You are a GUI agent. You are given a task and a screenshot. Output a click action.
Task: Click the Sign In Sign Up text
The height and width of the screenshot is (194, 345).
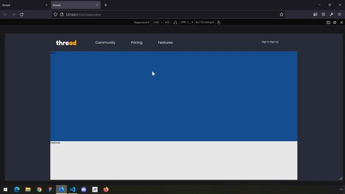point(270,42)
